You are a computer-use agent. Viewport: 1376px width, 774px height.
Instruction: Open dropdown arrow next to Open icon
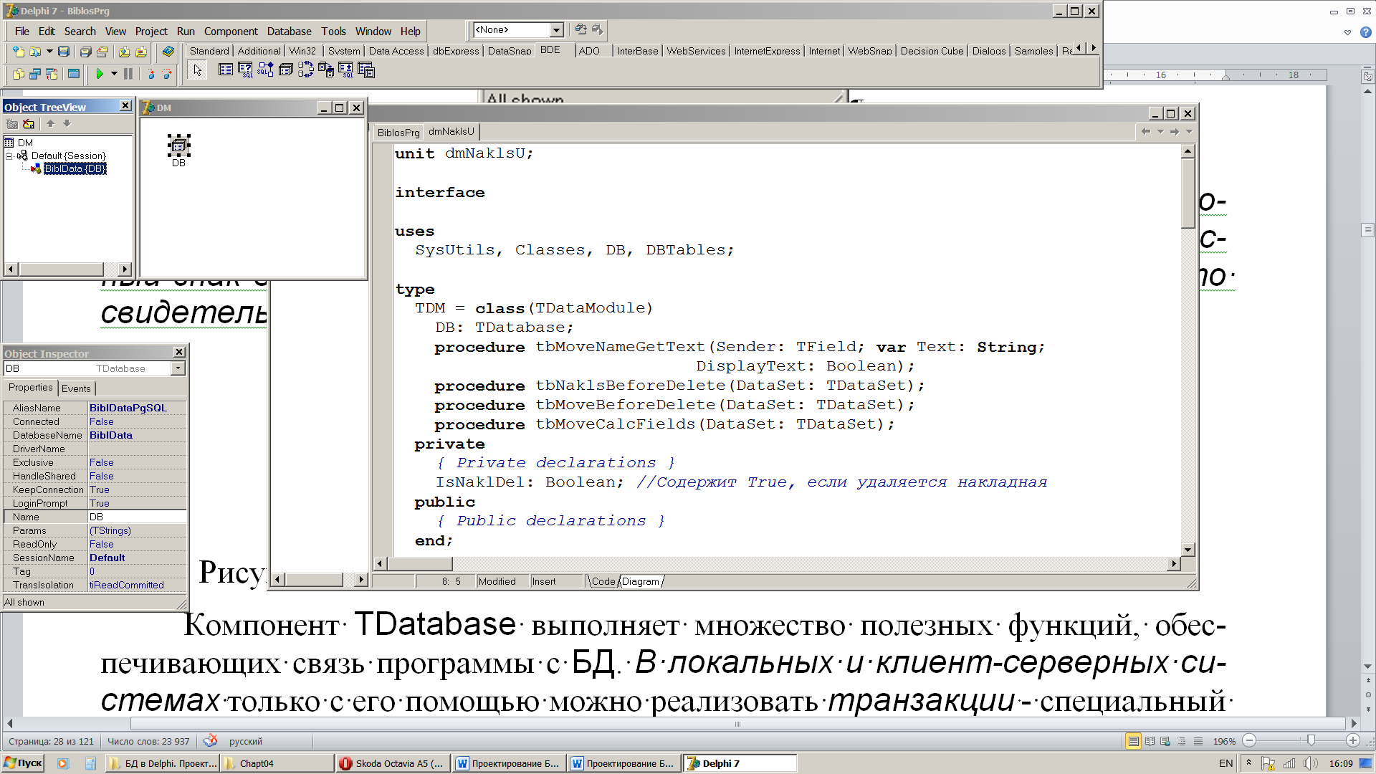49,52
